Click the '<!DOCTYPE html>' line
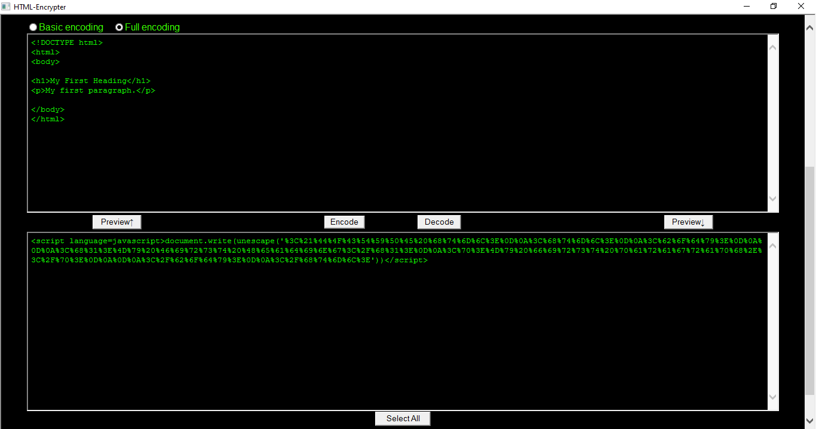The width and height of the screenshot is (816, 429). tap(67, 43)
